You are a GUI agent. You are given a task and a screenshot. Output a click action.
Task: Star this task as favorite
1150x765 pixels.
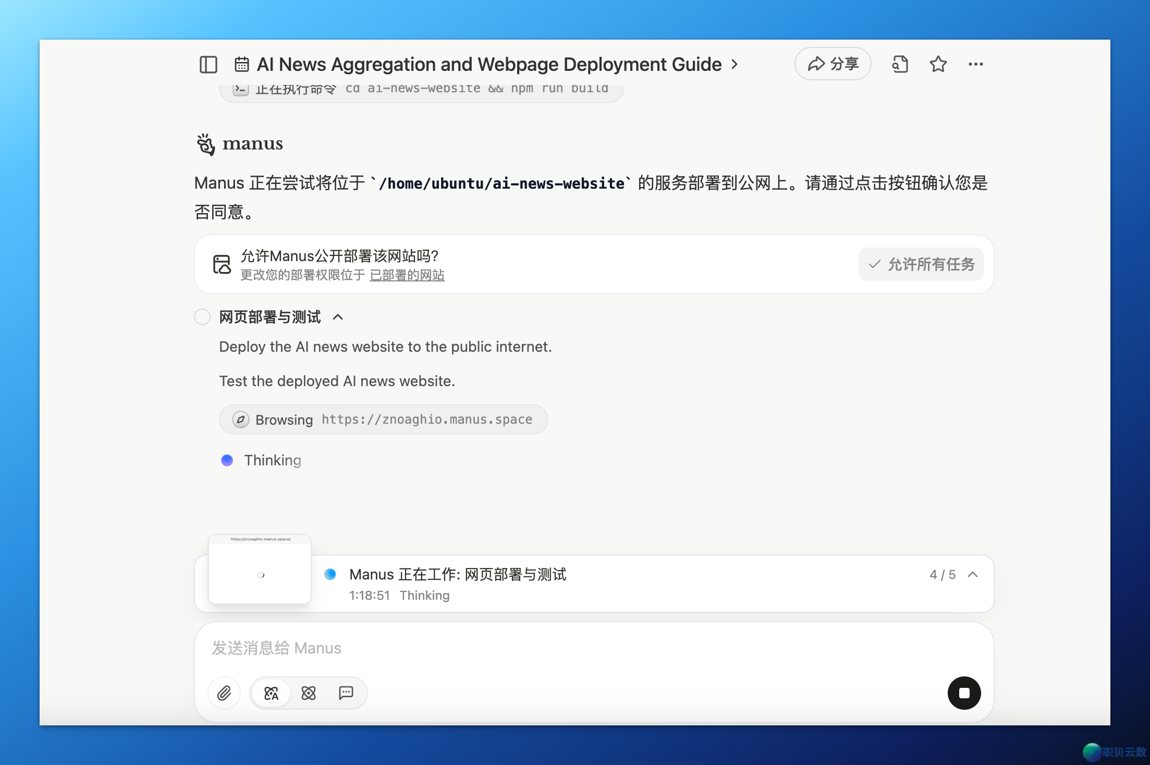pyautogui.click(x=938, y=64)
